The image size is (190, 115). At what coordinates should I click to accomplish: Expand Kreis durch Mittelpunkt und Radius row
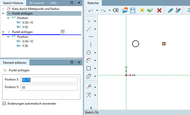[3, 9]
